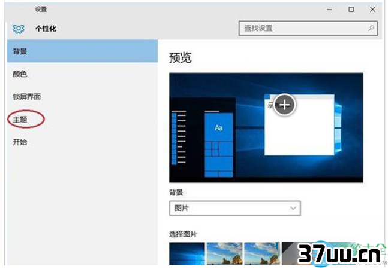Choose the second beach rock wallpaper thumbnail
This screenshot has height=269, width=388.
click(x=224, y=254)
